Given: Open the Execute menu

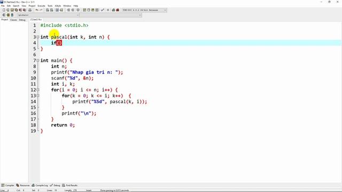Looking at the screenshot, I should pyautogui.click(x=42, y=6).
